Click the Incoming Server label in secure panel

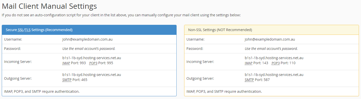pyautogui.click(x=18, y=62)
